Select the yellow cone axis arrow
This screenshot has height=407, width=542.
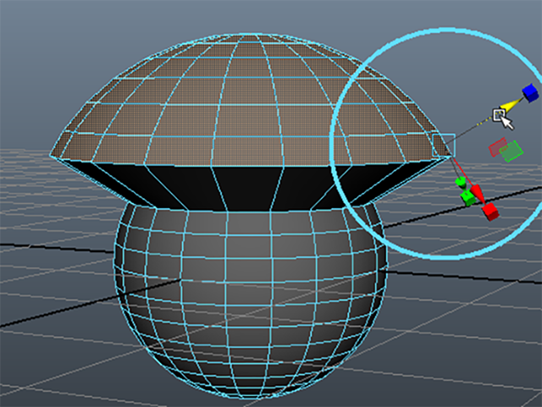click(512, 106)
